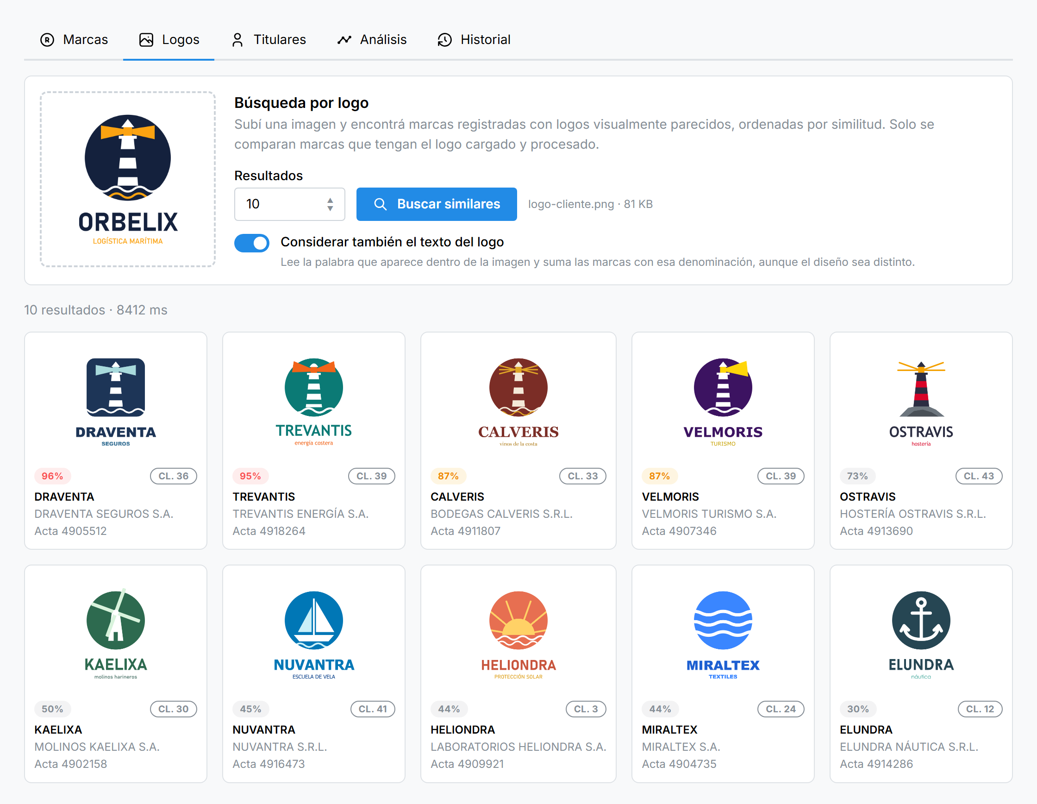Click the clock-history icon beside Historial
The image size is (1037, 804).
point(444,40)
